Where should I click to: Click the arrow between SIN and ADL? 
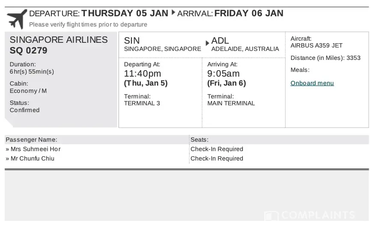[208, 43]
